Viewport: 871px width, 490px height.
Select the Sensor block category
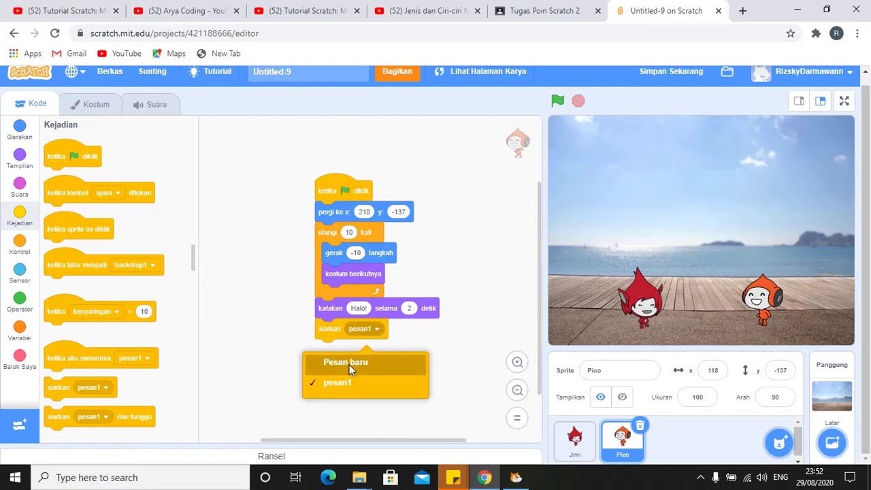[x=20, y=274]
